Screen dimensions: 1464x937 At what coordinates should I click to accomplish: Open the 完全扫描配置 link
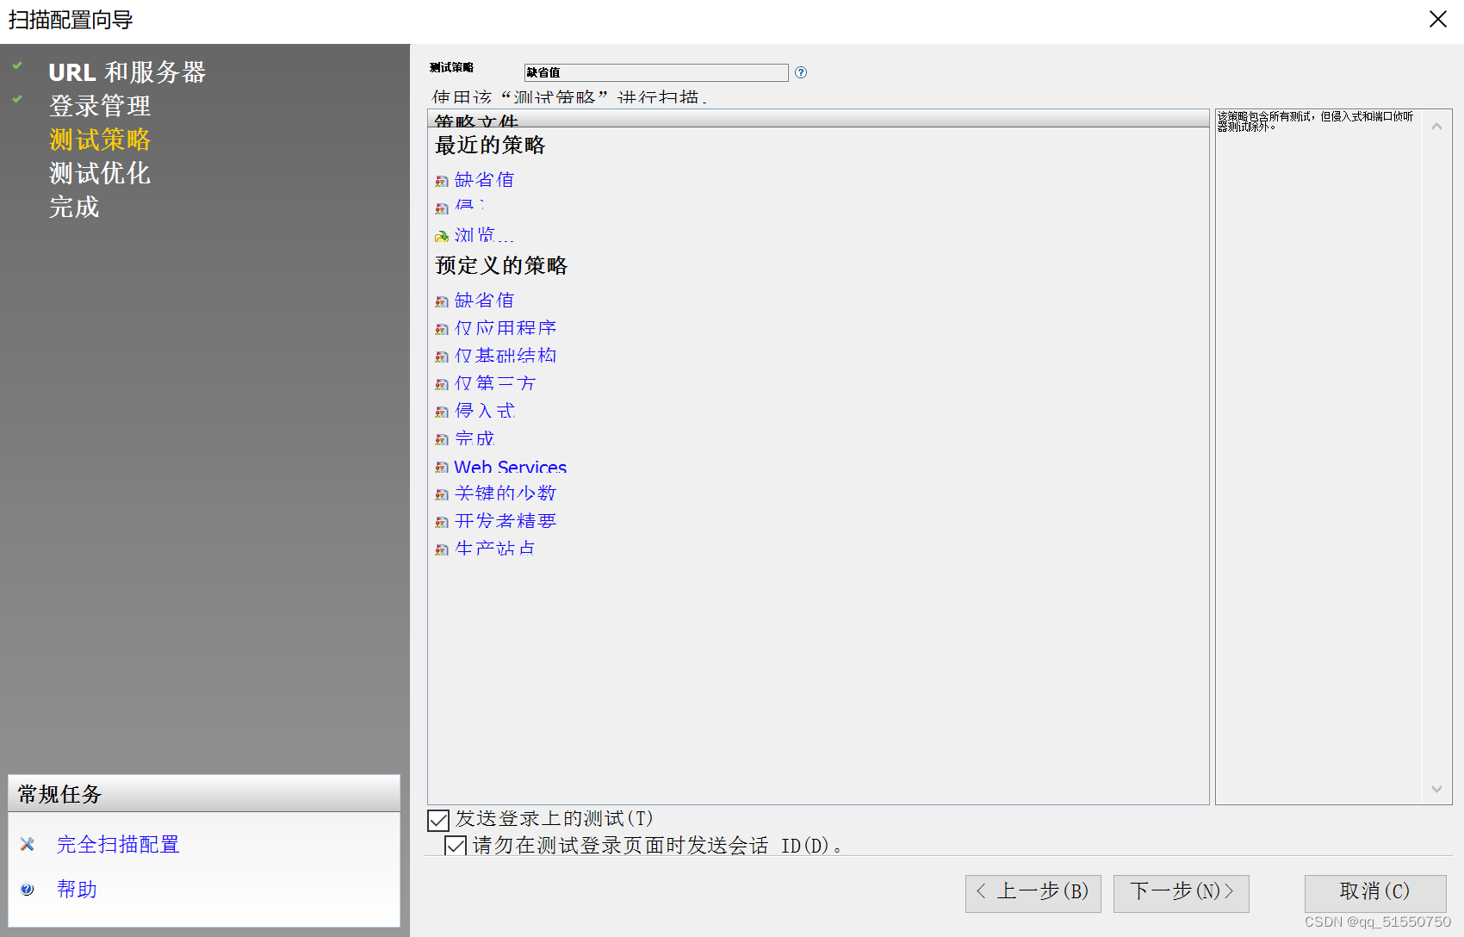click(118, 844)
